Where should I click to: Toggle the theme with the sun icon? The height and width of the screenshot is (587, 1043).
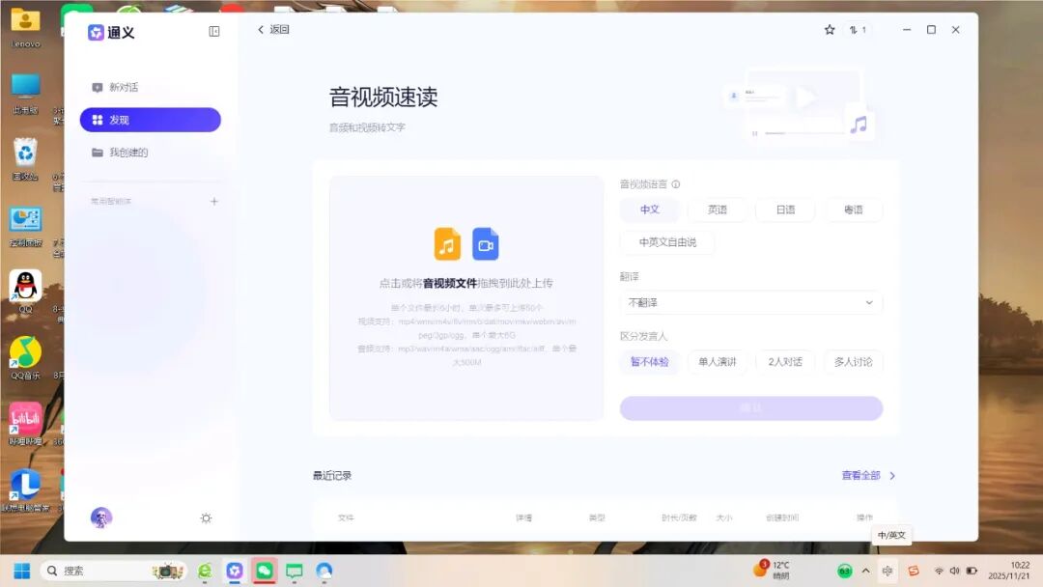tap(206, 517)
